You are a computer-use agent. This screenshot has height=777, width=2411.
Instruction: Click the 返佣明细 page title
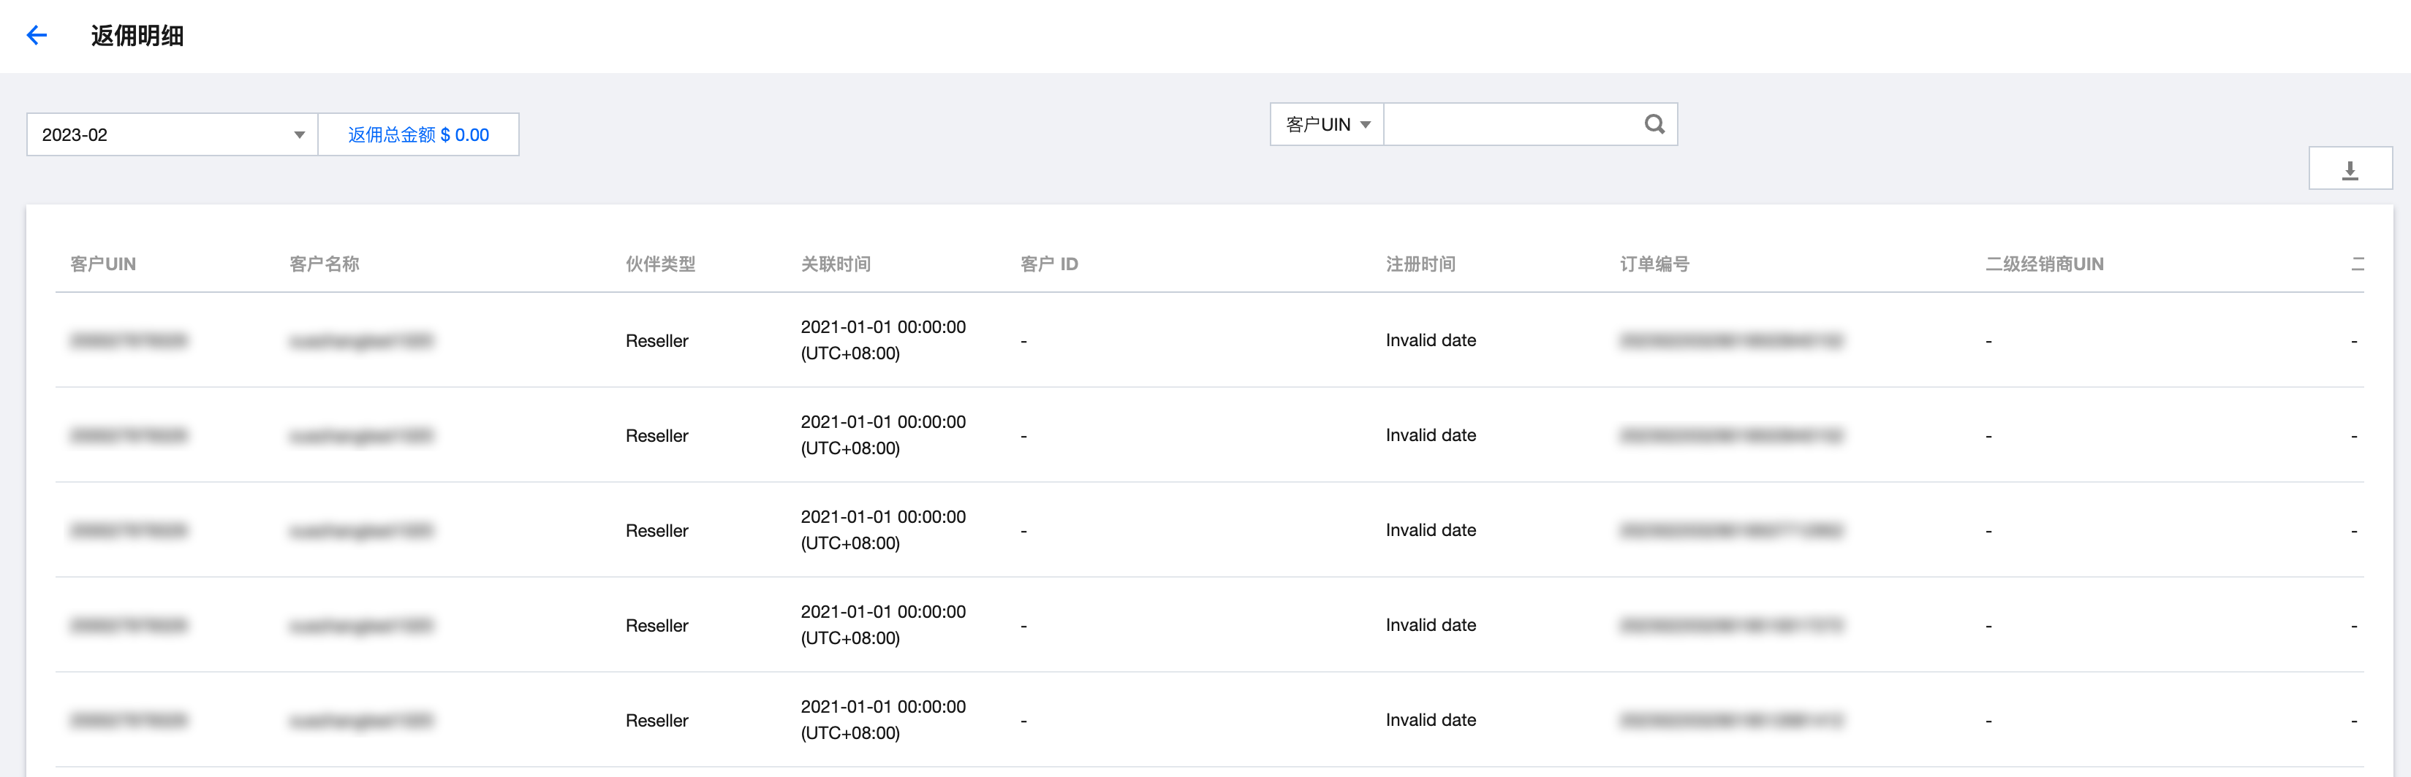(137, 36)
